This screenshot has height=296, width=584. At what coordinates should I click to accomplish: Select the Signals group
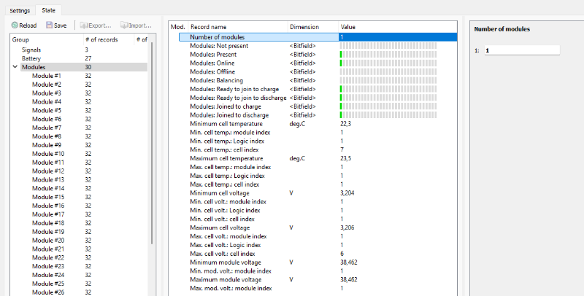[31, 50]
